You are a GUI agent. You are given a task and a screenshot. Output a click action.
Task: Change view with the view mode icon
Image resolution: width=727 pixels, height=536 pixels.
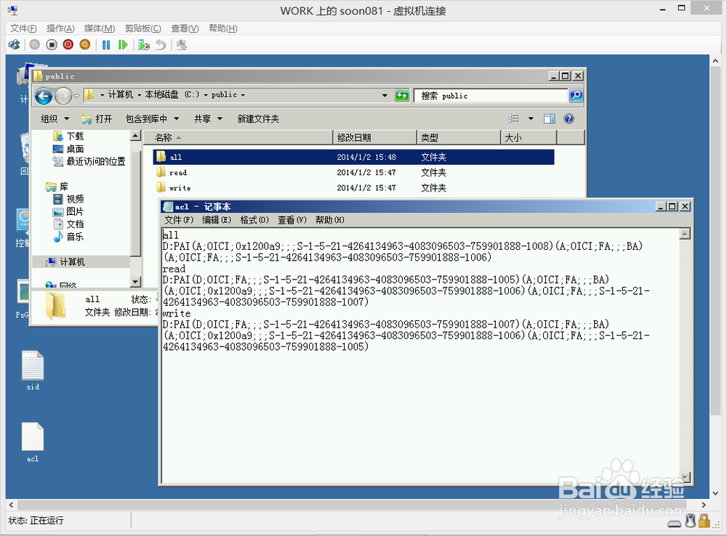click(x=514, y=118)
